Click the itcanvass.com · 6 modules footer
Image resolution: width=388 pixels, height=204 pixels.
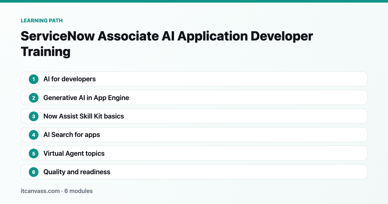(x=57, y=191)
